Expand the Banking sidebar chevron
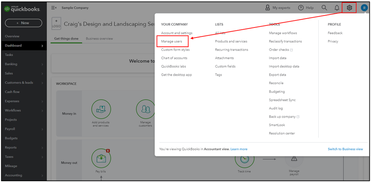This screenshot has width=372, height=183. click(42, 64)
